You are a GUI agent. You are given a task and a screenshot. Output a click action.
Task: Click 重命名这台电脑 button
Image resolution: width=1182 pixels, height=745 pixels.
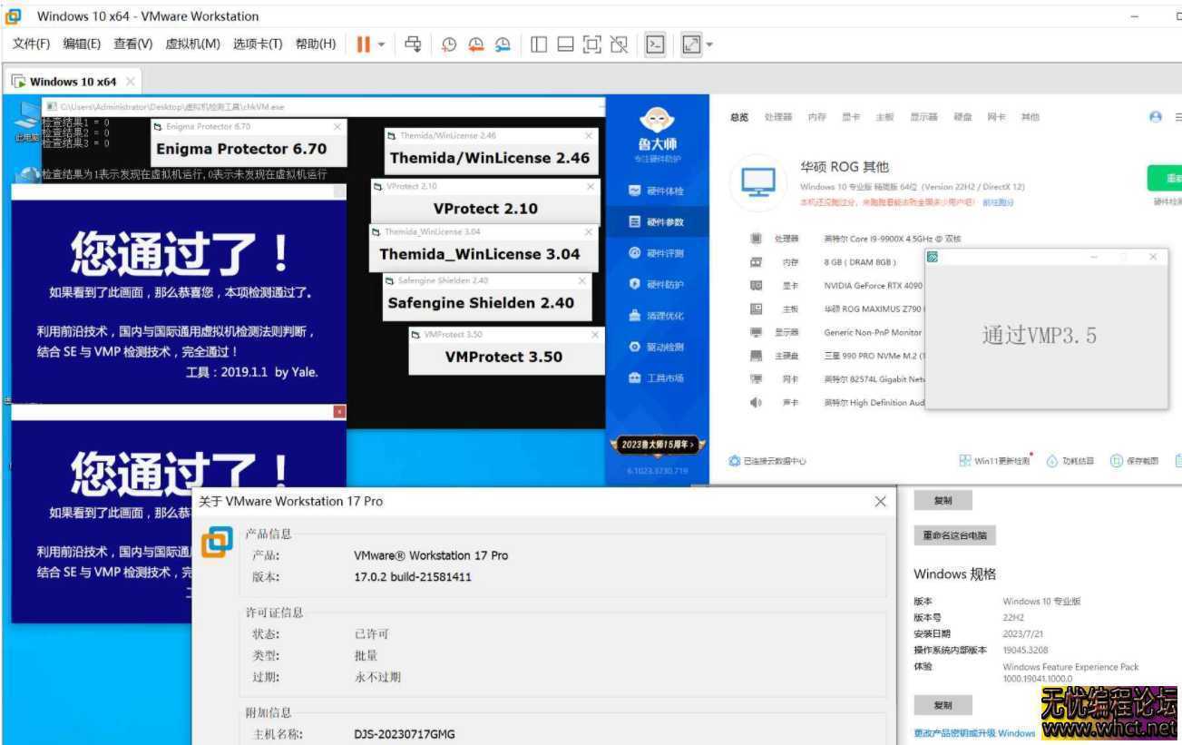(x=954, y=535)
